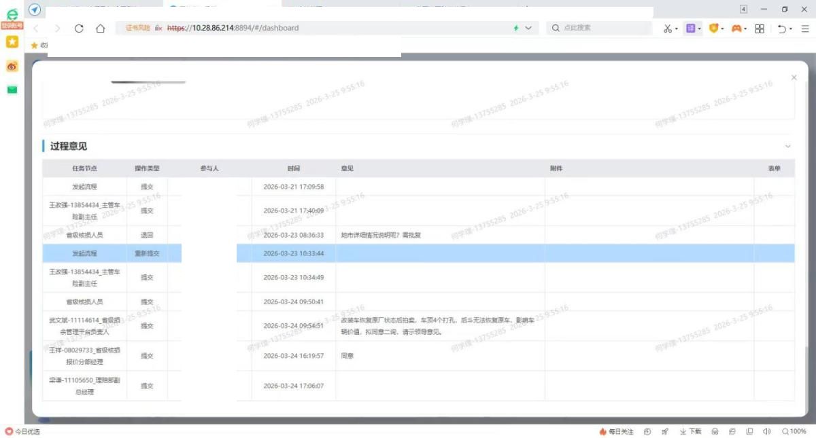The width and height of the screenshot is (816, 438).
Task: Expand the address bar dropdown arrow
Action: click(x=528, y=29)
